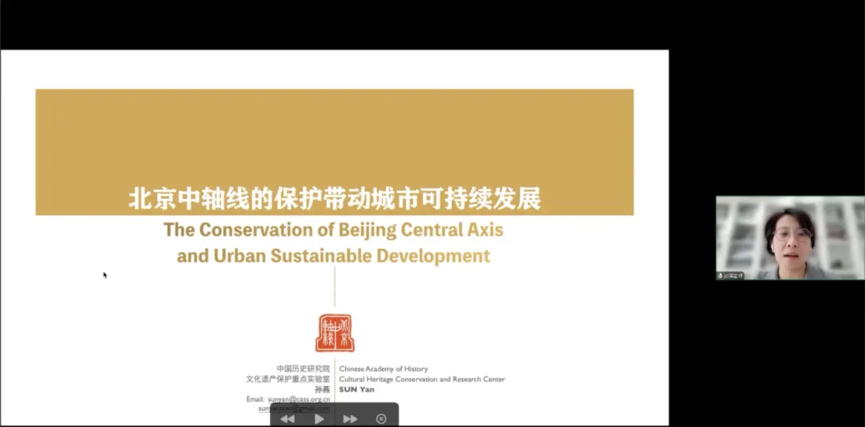Click the Chinese slide title 北京中轴线的保护带动城市可持续发展
The height and width of the screenshot is (427, 865).
pos(335,199)
